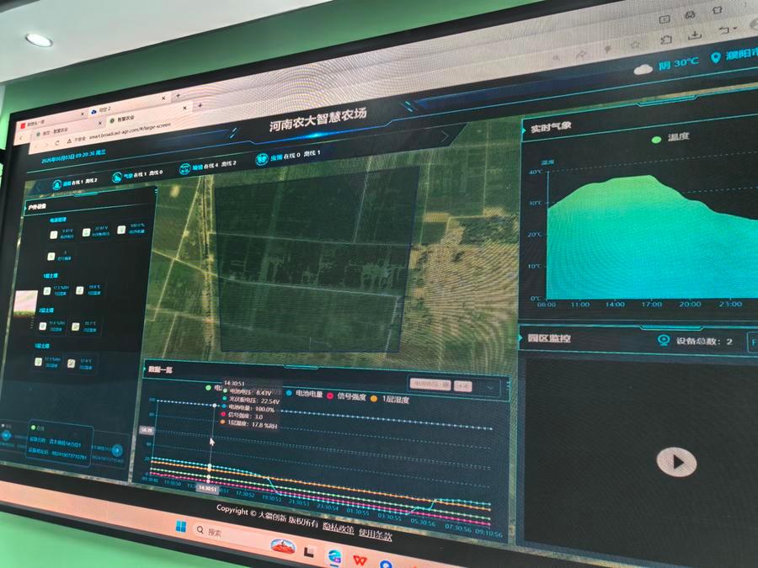Open the 隐私政策 privacy policy link
The height and width of the screenshot is (568, 758).
[338, 528]
